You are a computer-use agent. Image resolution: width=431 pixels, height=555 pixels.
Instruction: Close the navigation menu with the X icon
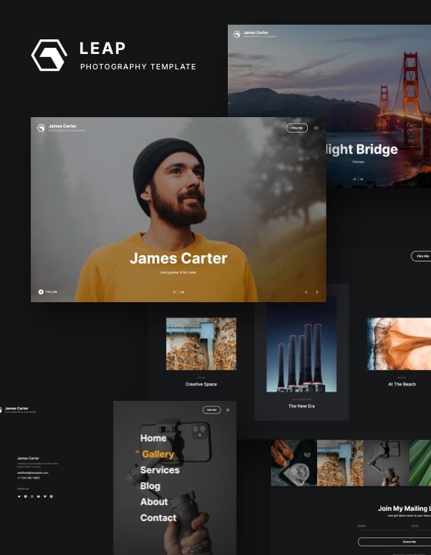pos(228,410)
